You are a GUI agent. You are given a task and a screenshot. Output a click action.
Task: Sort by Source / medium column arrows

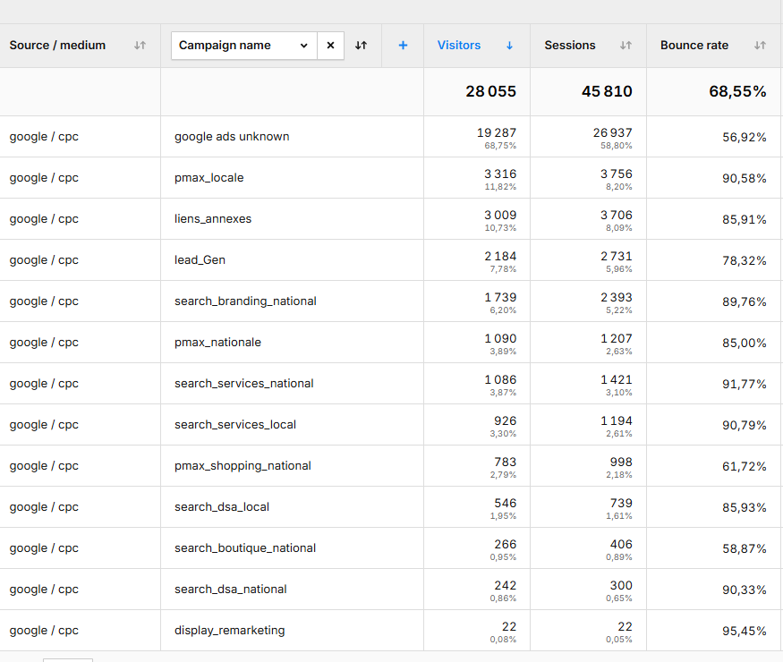pyautogui.click(x=140, y=46)
